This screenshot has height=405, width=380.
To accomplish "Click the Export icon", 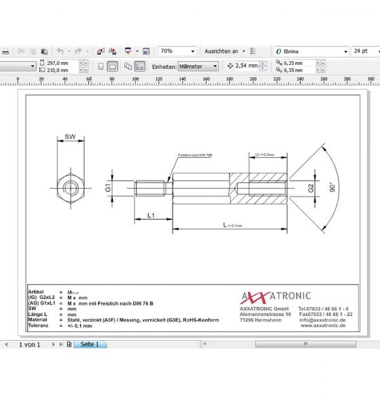I will pos(113,51).
